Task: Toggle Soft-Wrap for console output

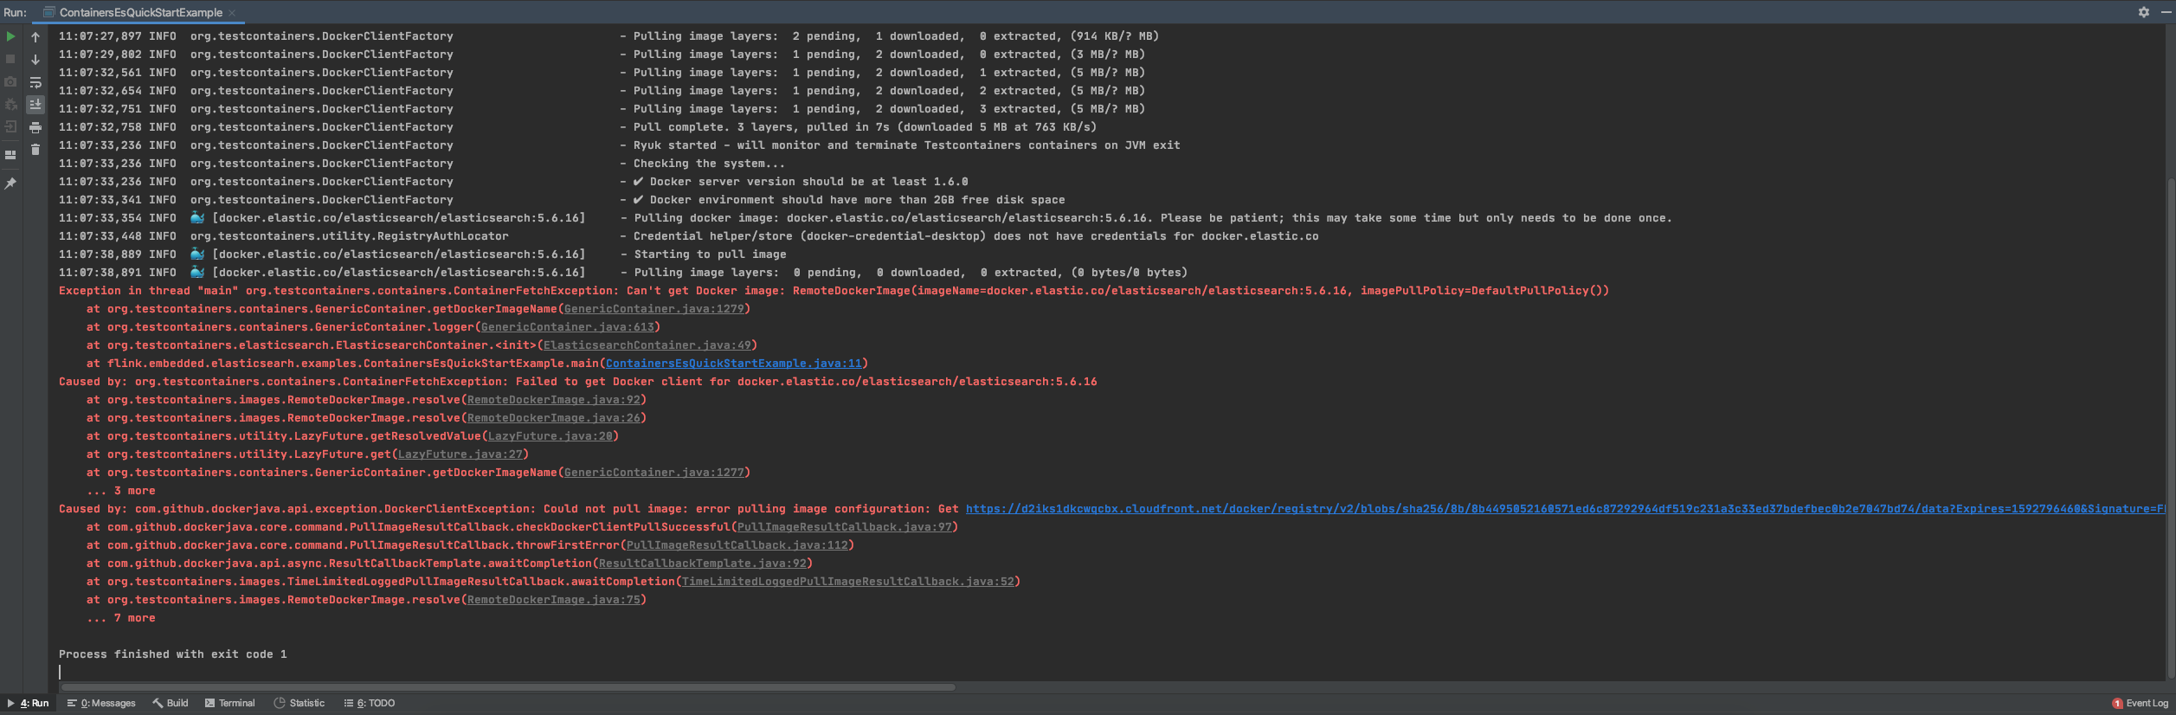Action: coord(35,82)
